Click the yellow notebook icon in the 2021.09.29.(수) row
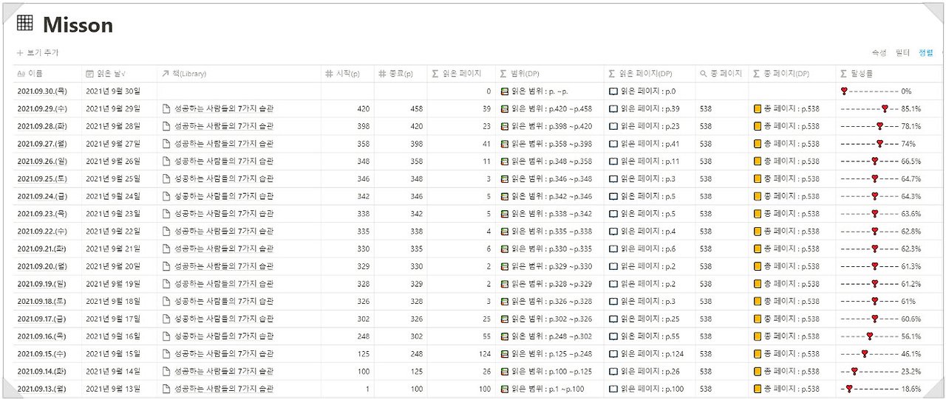Screen dimensions: 946x399 pos(758,108)
